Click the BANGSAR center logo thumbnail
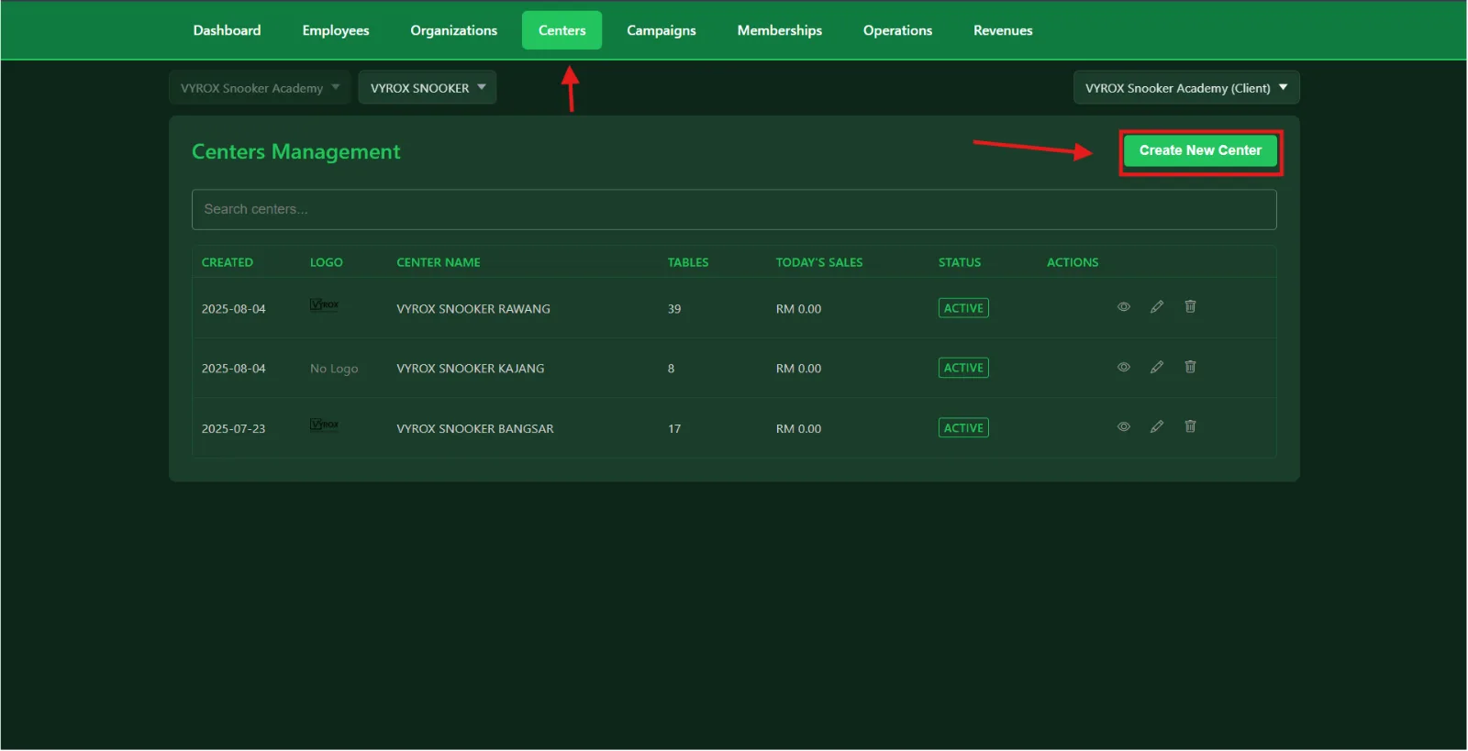Image resolution: width=1468 pixels, height=751 pixels. tap(324, 425)
